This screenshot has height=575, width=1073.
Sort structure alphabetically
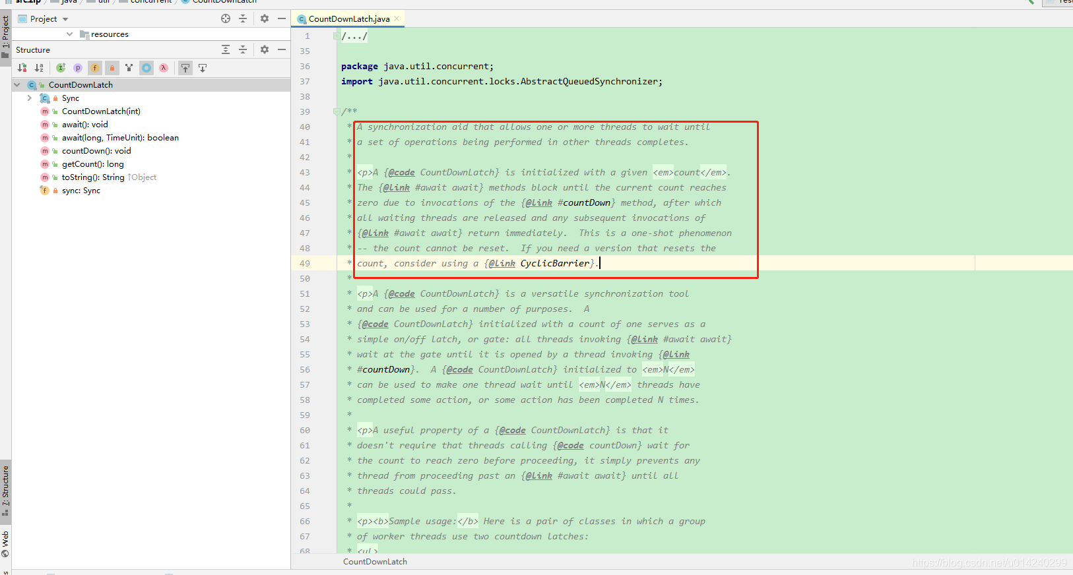coord(39,68)
